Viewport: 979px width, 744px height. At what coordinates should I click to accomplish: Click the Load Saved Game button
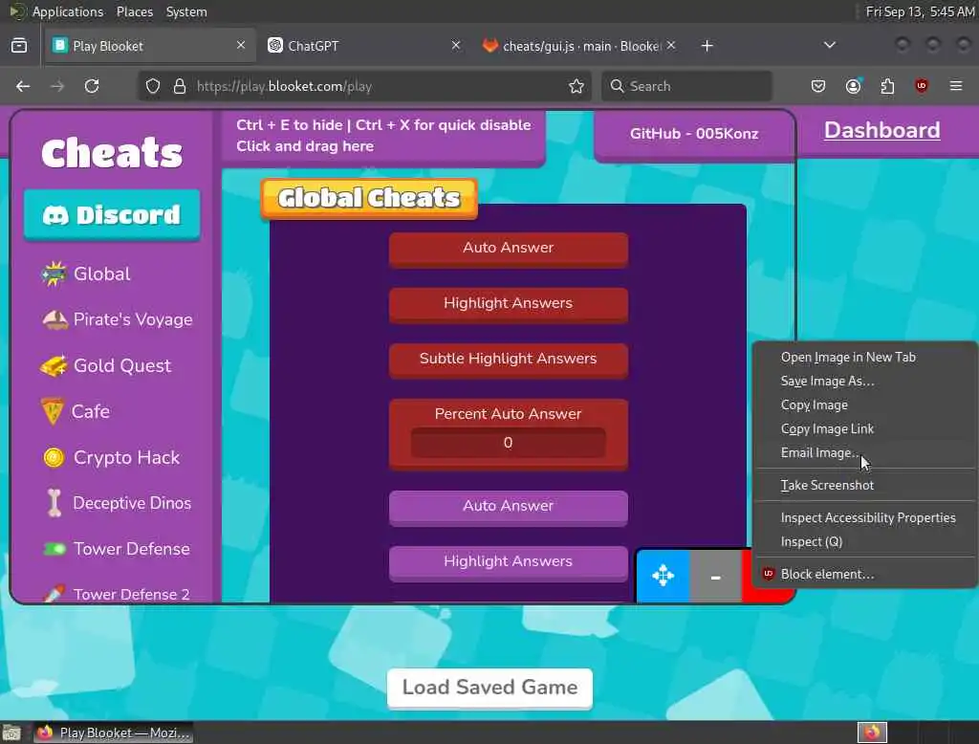pos(489,688)
